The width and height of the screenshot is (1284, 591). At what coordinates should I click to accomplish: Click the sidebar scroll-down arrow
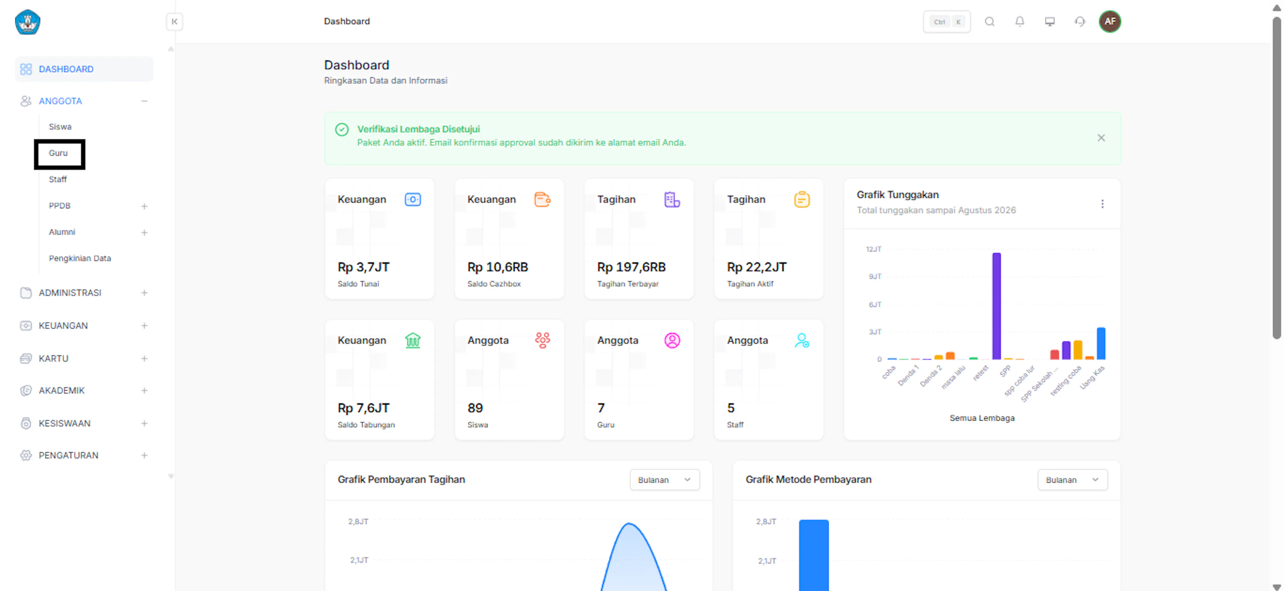click(171, 476)
